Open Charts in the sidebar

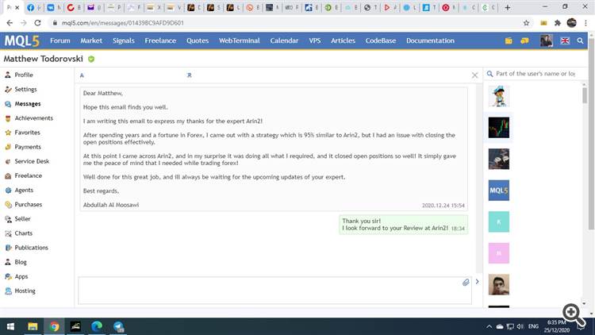point(18,233)
